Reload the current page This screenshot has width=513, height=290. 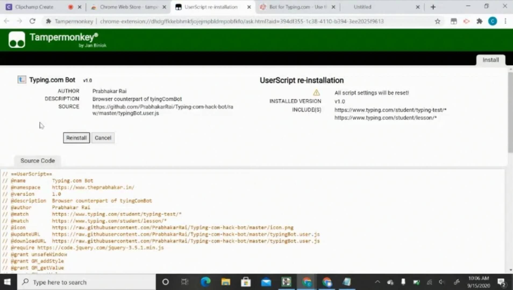coord(32,21)
